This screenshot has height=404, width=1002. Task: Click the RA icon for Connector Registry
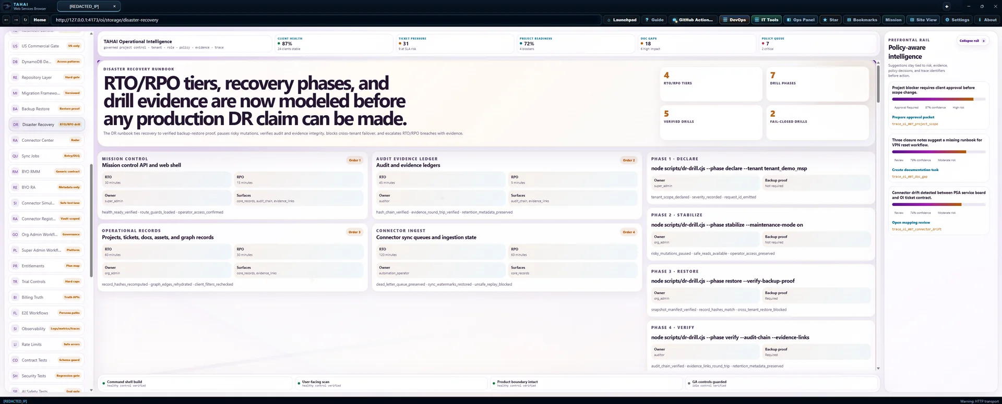[15, 219]
